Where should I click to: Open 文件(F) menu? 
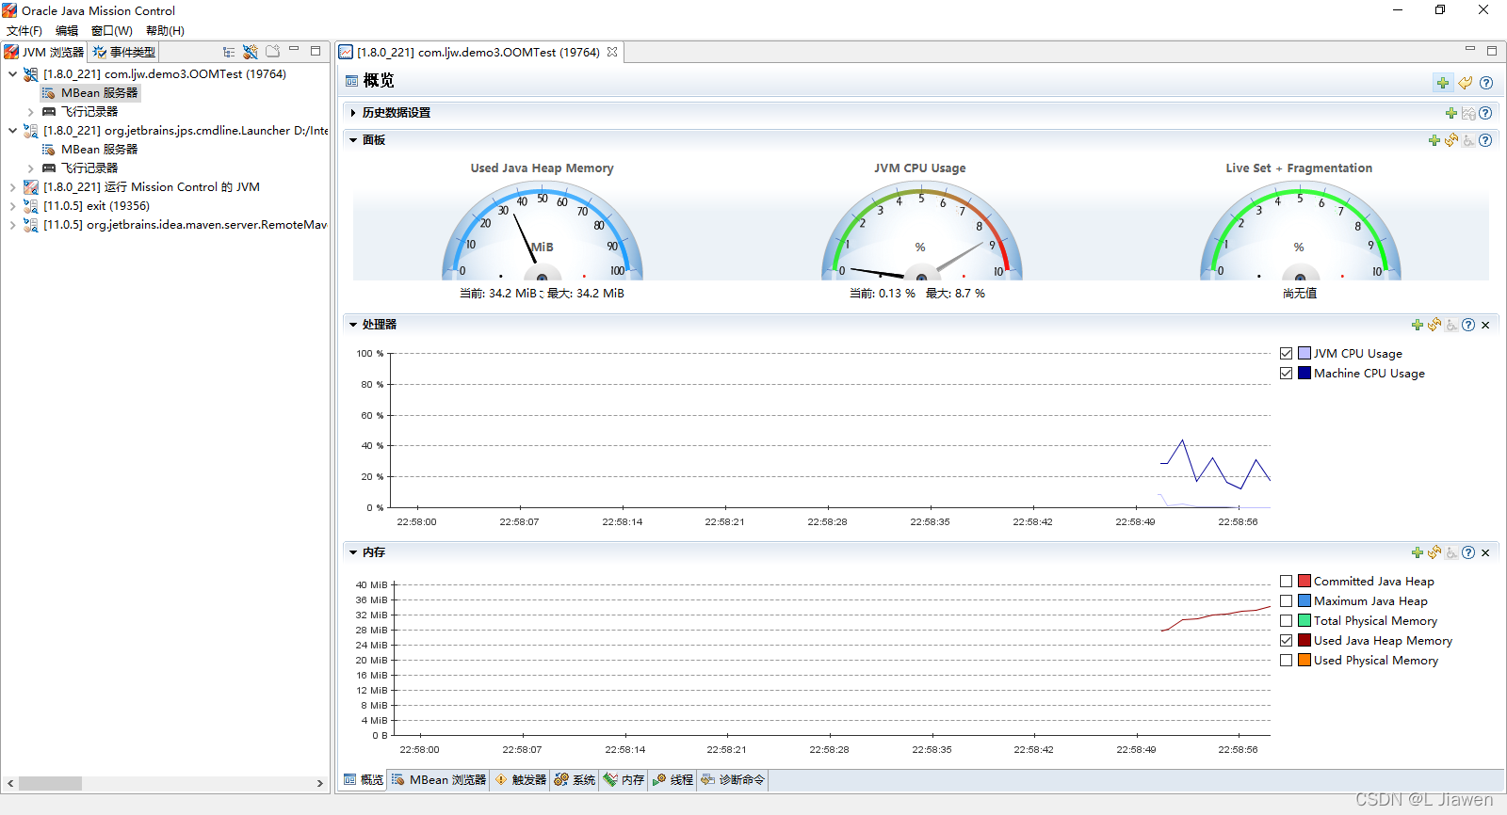click(x=24, y=31)
